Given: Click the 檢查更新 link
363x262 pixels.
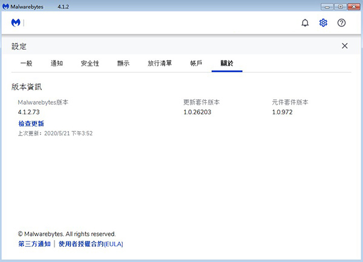Looking at the screenshot, I should [31, 123].
